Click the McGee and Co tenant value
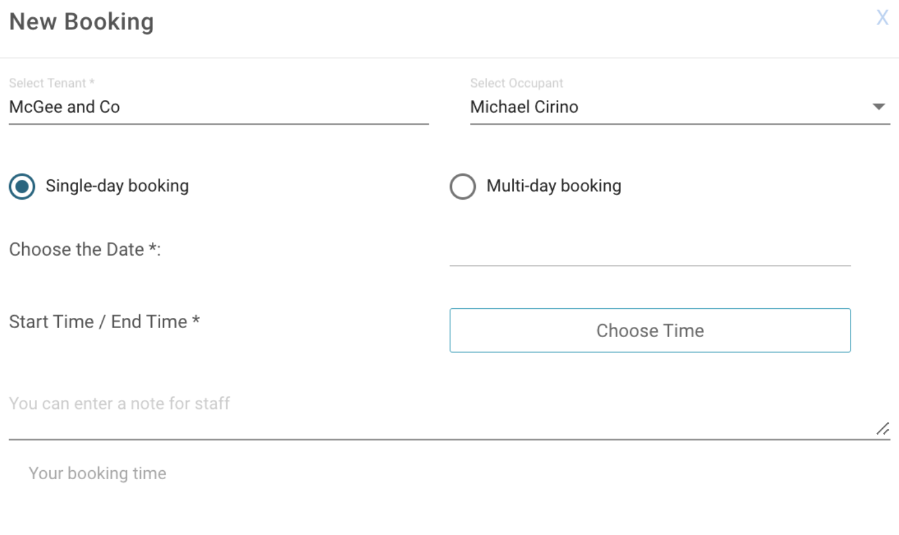899x535 pixels. tap(64, 107)
